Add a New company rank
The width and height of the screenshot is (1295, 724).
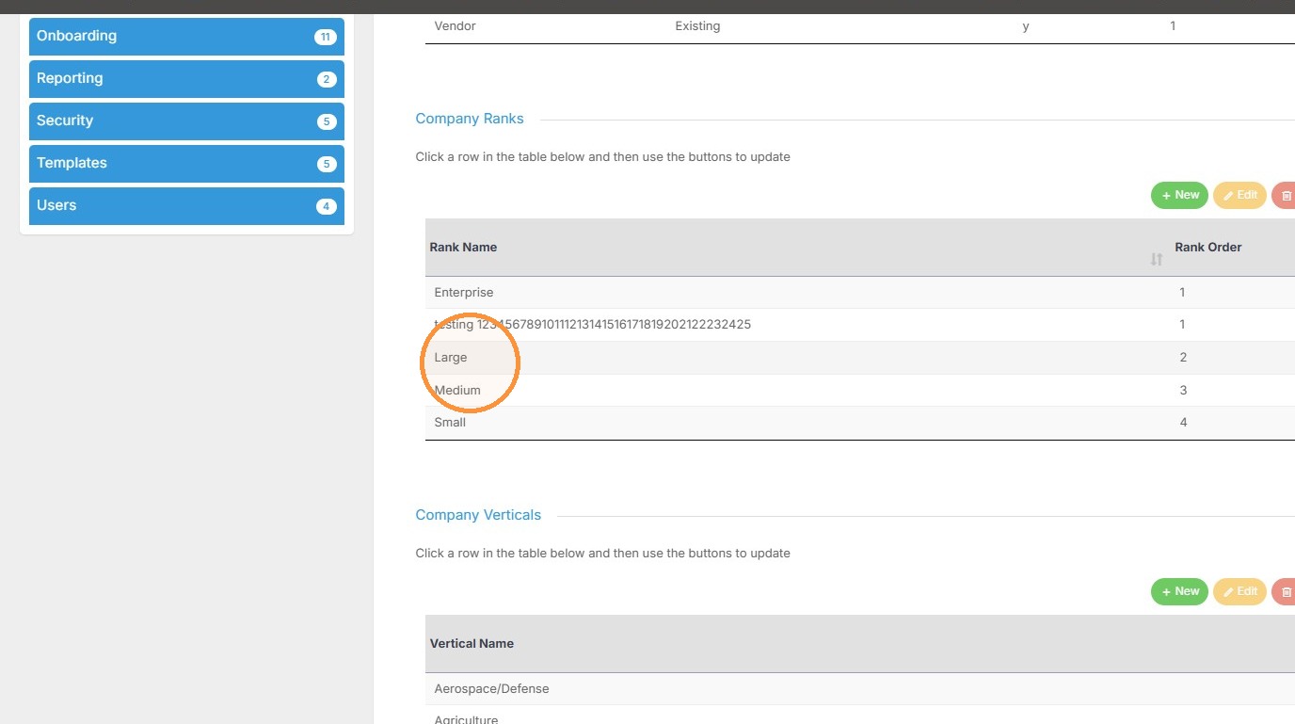click(x=1179, y=195)
